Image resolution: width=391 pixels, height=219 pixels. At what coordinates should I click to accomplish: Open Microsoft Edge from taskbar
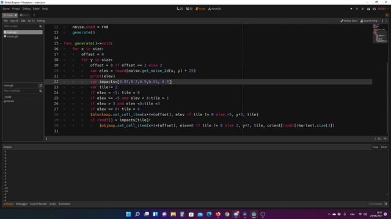[x=209, y=214]
